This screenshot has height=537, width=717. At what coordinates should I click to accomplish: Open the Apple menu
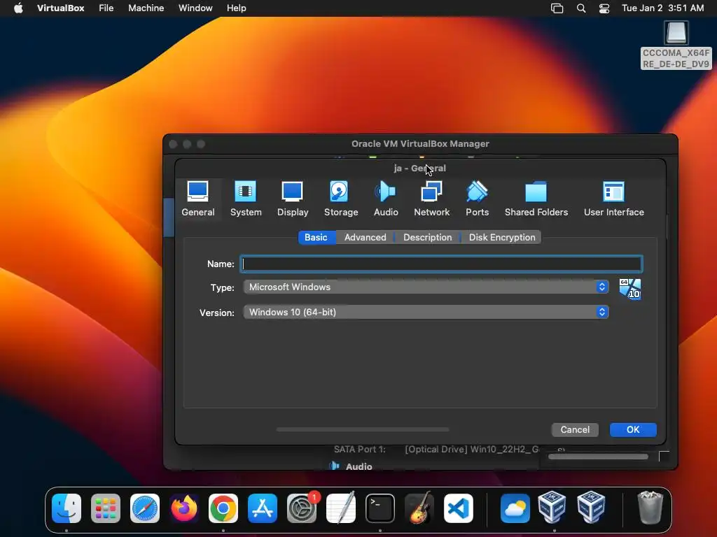pyautogui.click(x=18, y=8)
